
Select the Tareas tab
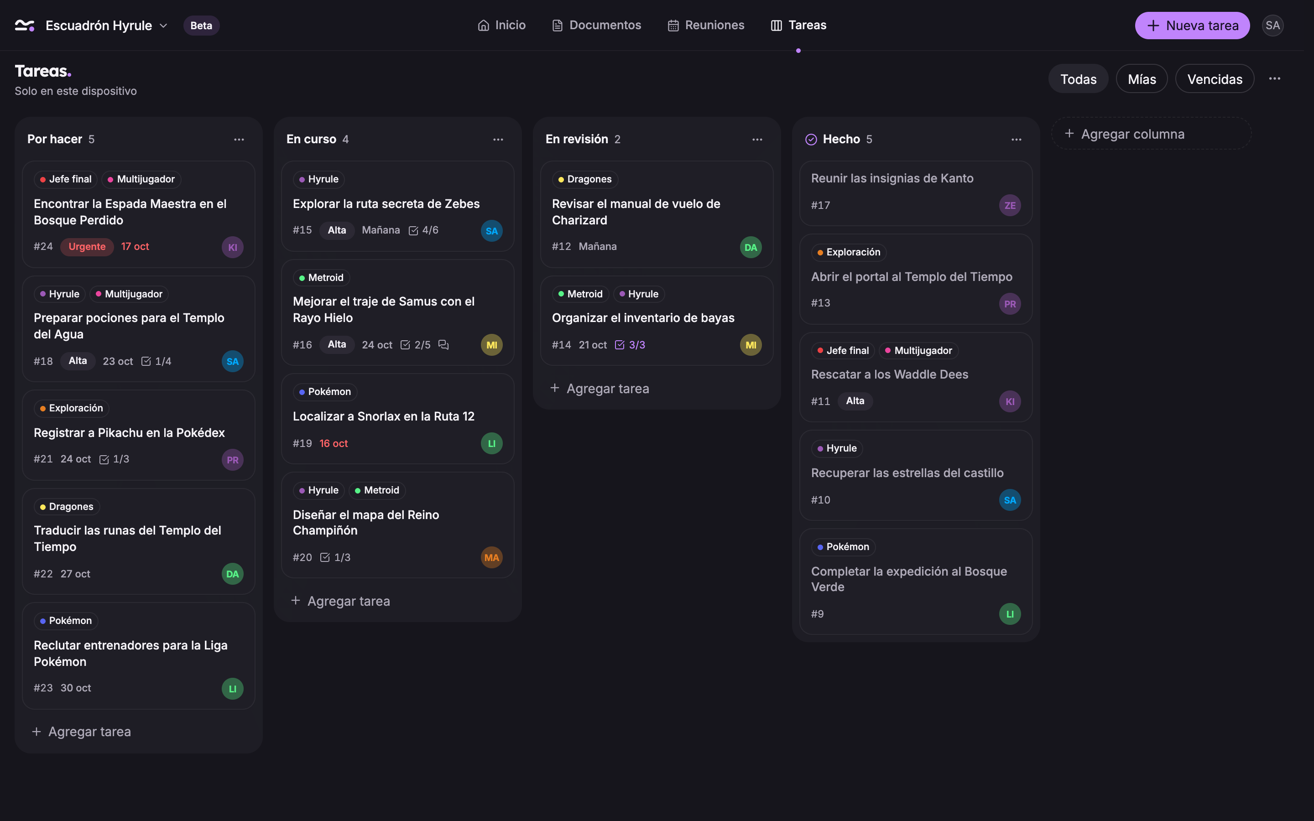click(798, 25)
